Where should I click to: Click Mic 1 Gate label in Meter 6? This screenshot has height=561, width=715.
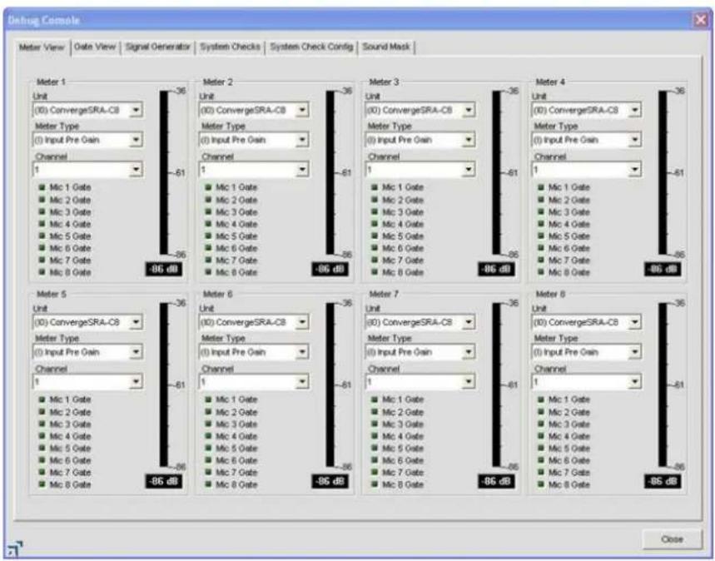point(236,399)
